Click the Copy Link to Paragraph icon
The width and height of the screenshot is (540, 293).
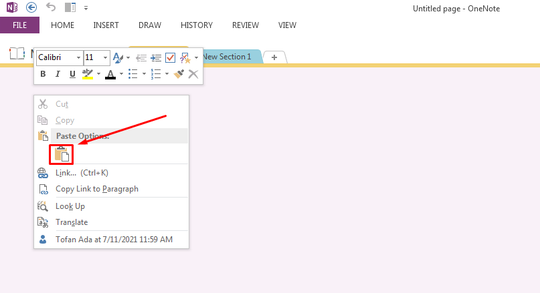pyautogui.click(x=43, y=189)
